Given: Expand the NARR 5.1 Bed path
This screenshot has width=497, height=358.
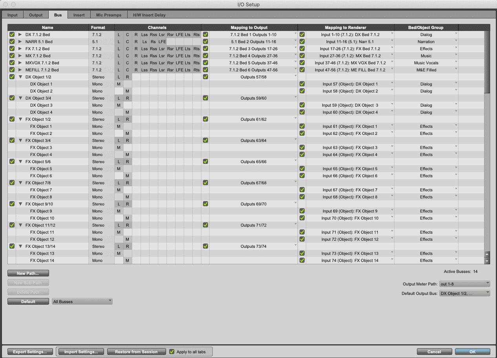Looking at the screenshot, I should point(20,42).
